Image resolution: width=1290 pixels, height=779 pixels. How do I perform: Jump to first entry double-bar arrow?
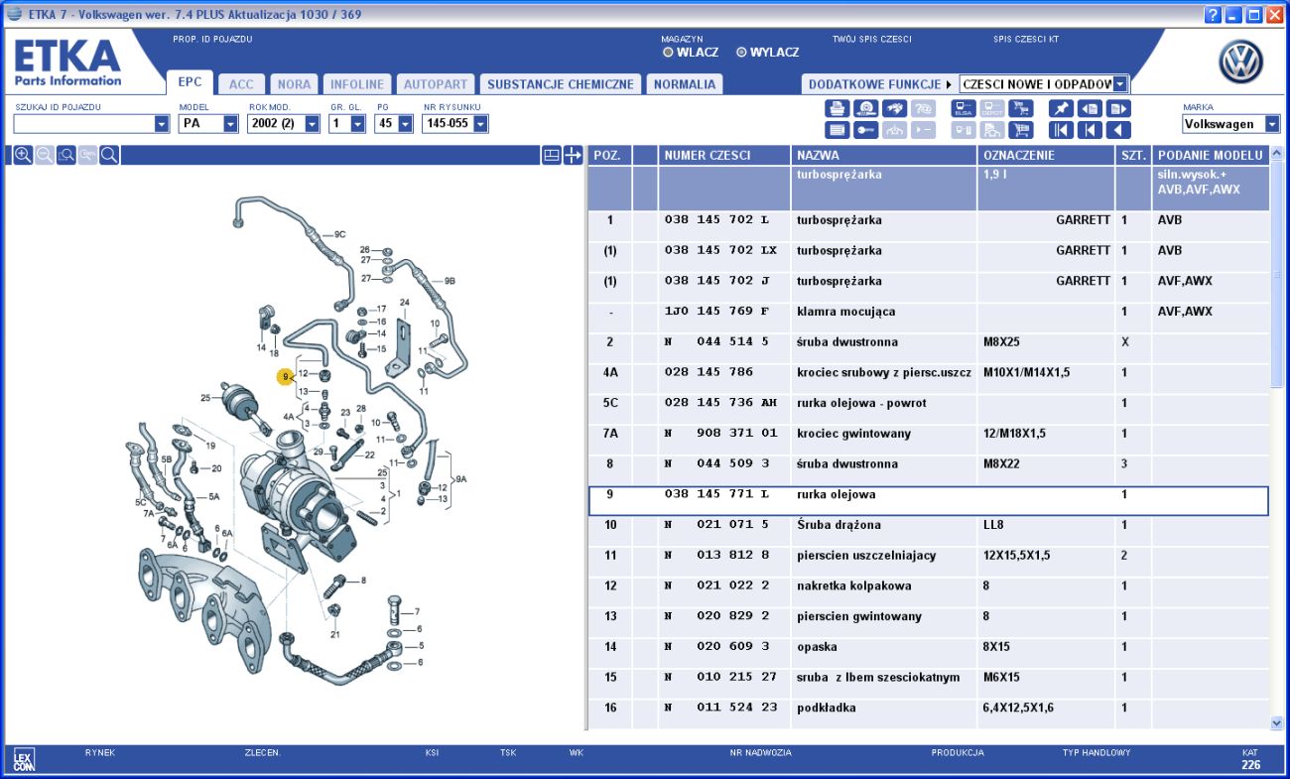[x=1061, y=130]
